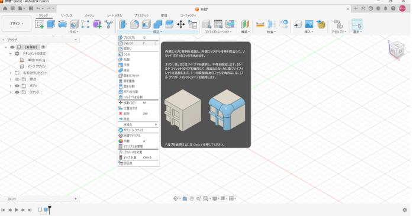Choose すべて計算 menu entry
Screen dimensions: 413x216
(x=138, y=157)
